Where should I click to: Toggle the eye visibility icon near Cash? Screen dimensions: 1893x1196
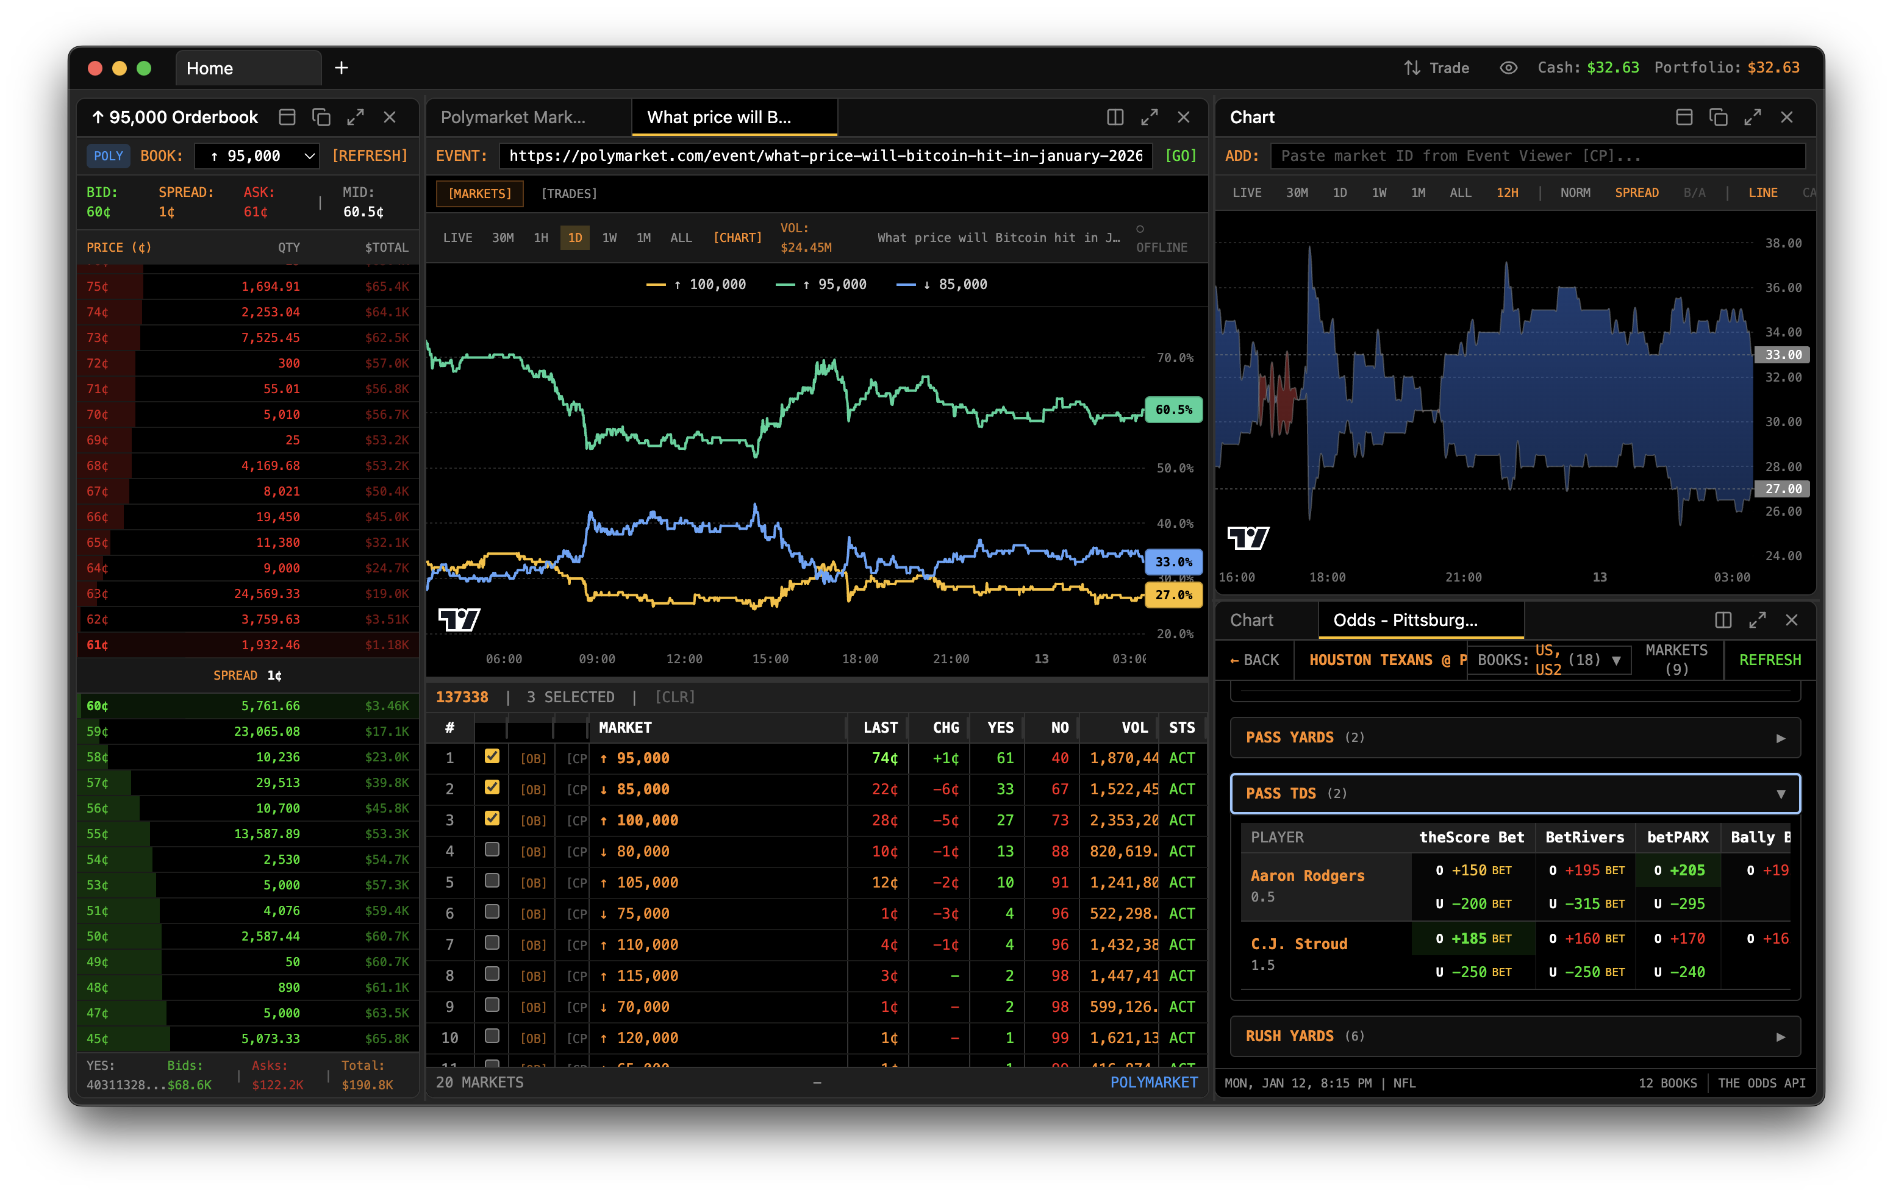click(1508, 68)
